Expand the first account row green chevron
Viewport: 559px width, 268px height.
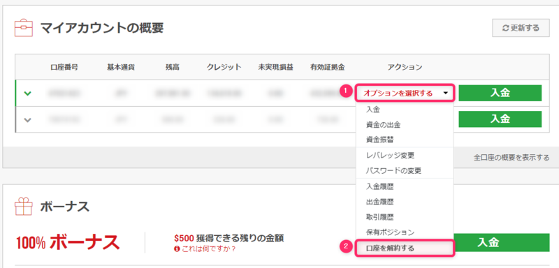point(27,94)
